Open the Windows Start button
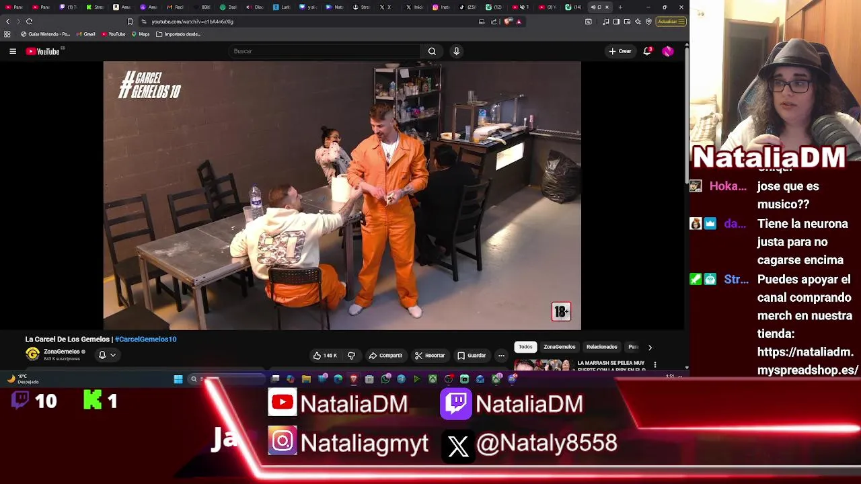Viewport: 861px width, 484px height. tap(178, 379)
